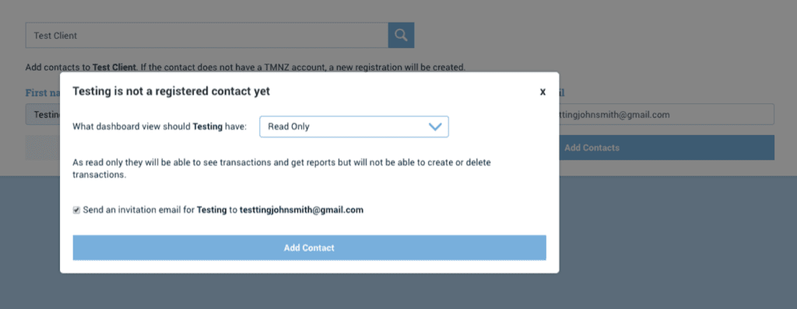Click the Add Contacts button behind the dialog

(x=666, y=148)
